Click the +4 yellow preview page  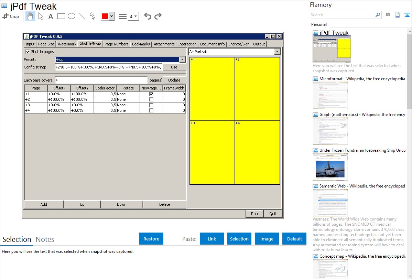pyautogui.click(x=257, y=152)
